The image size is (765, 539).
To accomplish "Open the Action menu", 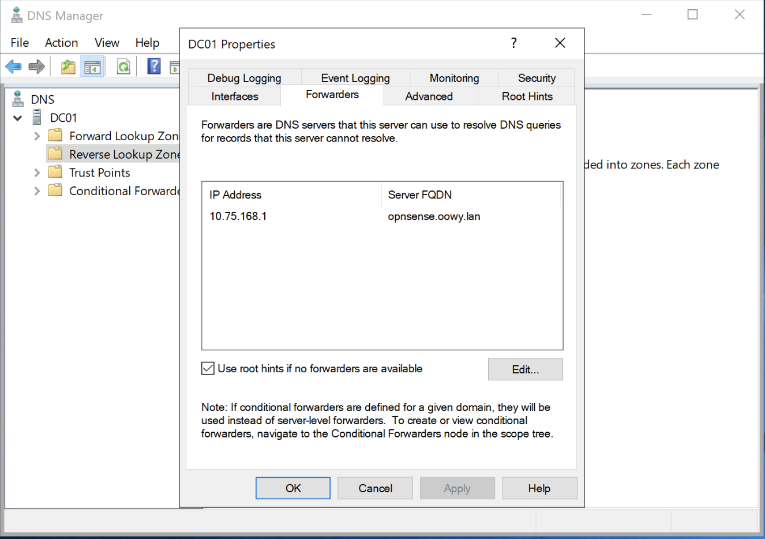I will [61, 43].
